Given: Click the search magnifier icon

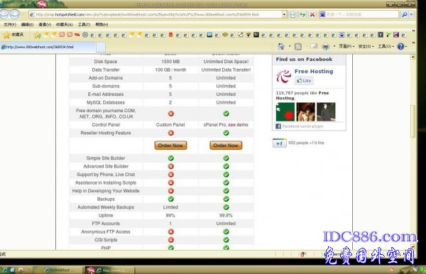Looking at the screenshot, I should pos(405,14).
